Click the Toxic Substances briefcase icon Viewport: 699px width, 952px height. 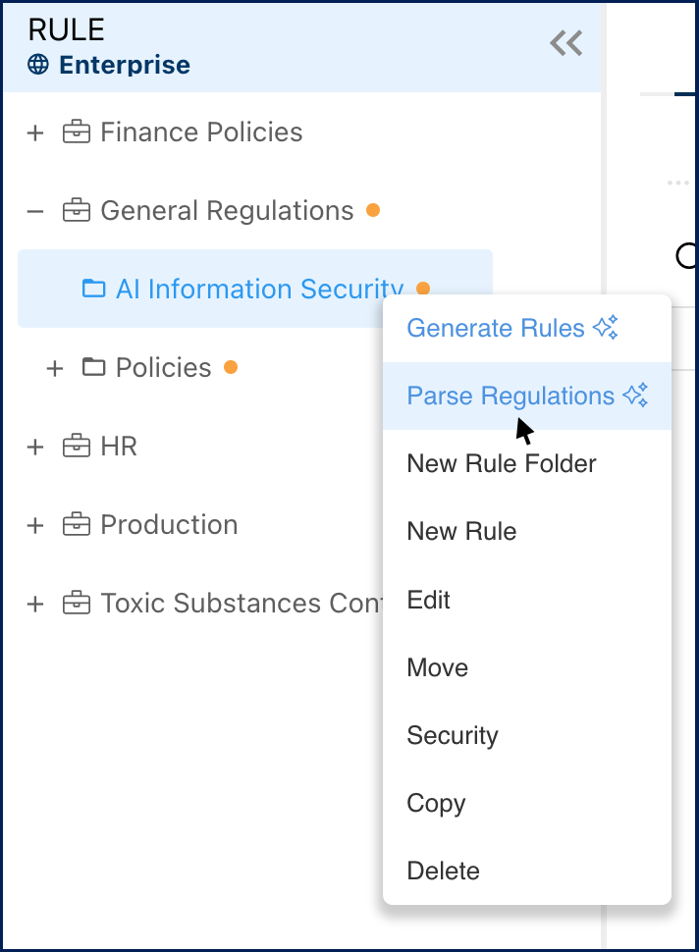[x=77, y=604]
